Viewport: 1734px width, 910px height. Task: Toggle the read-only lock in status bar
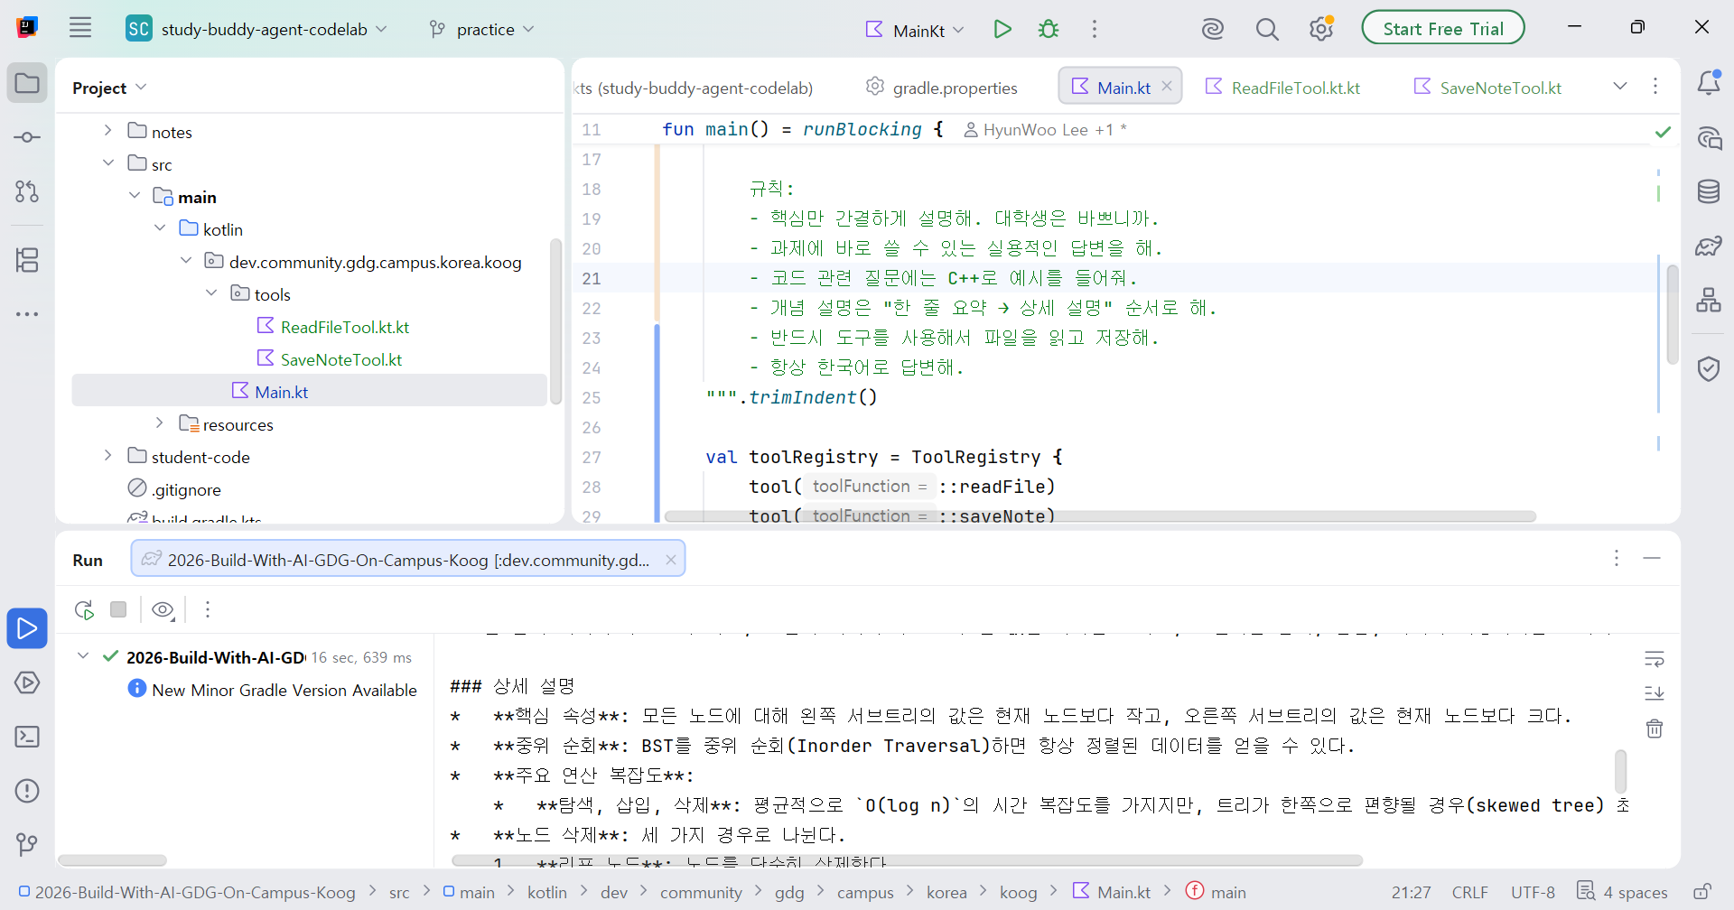[1702, 892]
